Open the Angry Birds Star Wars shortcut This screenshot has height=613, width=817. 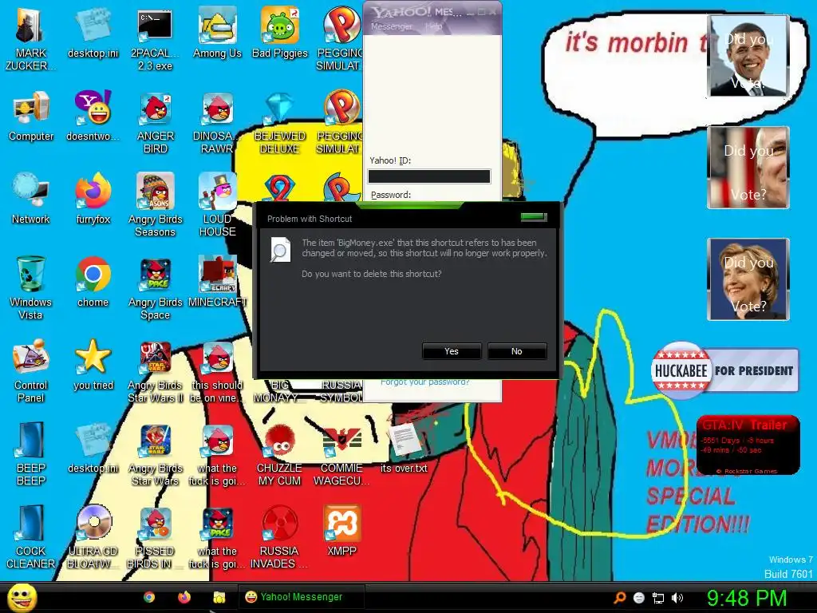[x=156, y=453]
